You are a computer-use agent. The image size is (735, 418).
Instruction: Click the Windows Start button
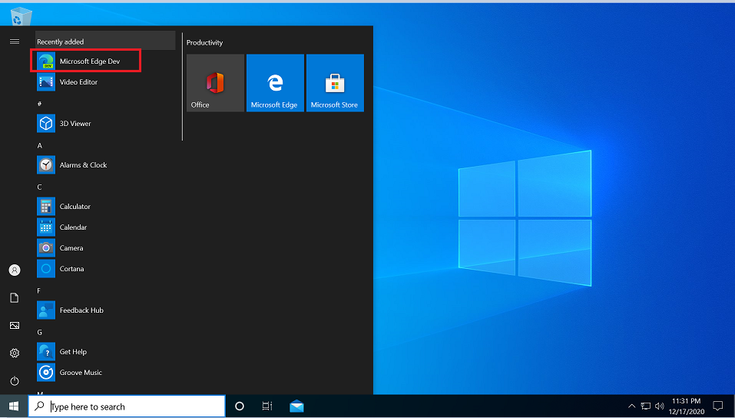14,406
